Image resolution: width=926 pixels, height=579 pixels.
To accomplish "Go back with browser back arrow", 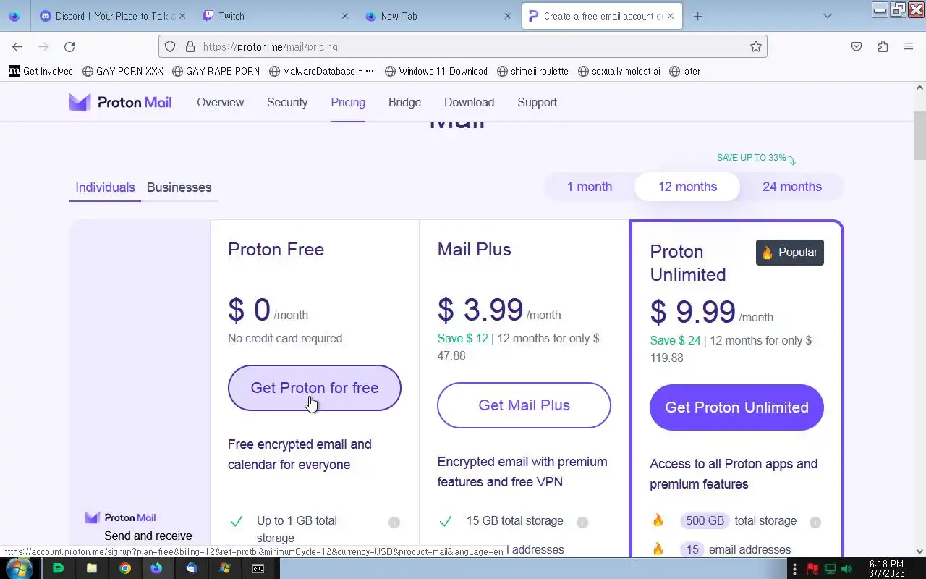I will [17, 46].
